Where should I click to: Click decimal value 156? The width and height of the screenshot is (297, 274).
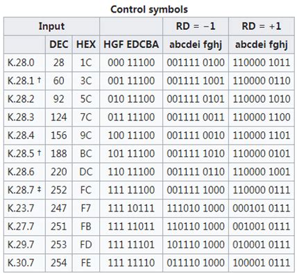pyautogui.click(x=59, y=136)
